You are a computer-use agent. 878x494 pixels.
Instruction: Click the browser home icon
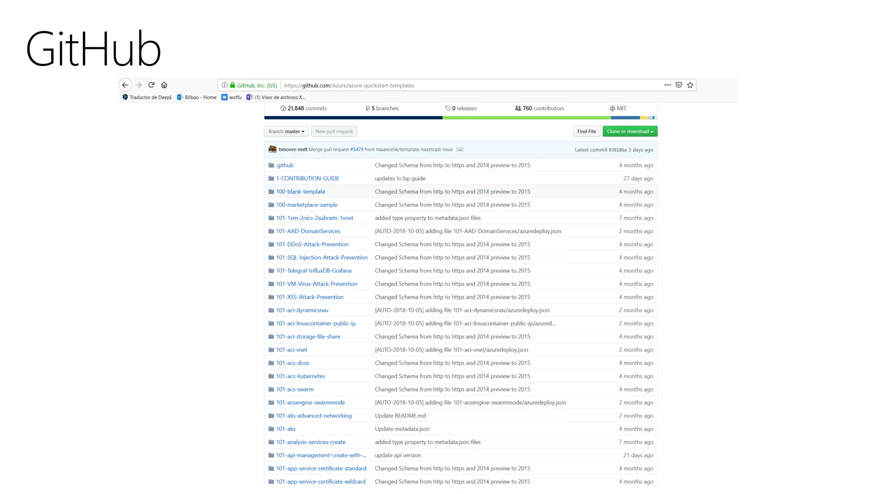(164, 85)
